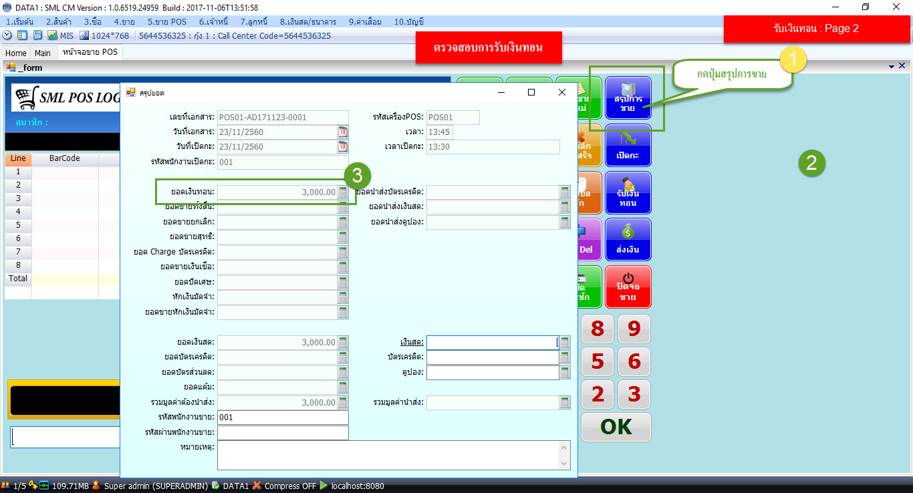The height and width of the screenshot is (493, 913).
Task: Click the หมายเหตุ remarks scrollbar down arrow
Action: point(565,463)
